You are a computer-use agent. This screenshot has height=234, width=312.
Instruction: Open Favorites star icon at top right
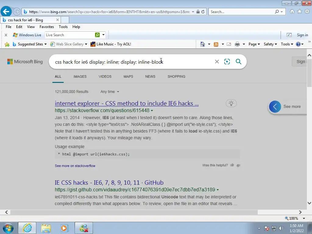pos(300,12)
